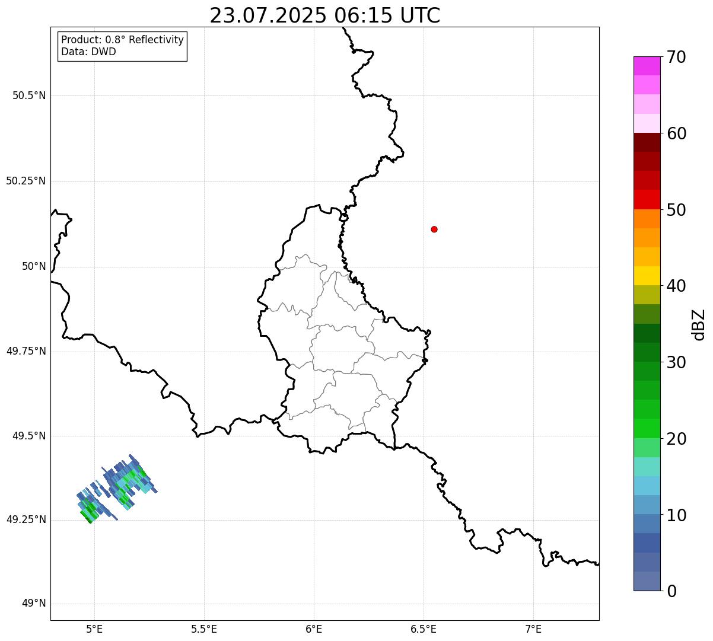
Task: Click the red radar site marker
Action: 434,229
